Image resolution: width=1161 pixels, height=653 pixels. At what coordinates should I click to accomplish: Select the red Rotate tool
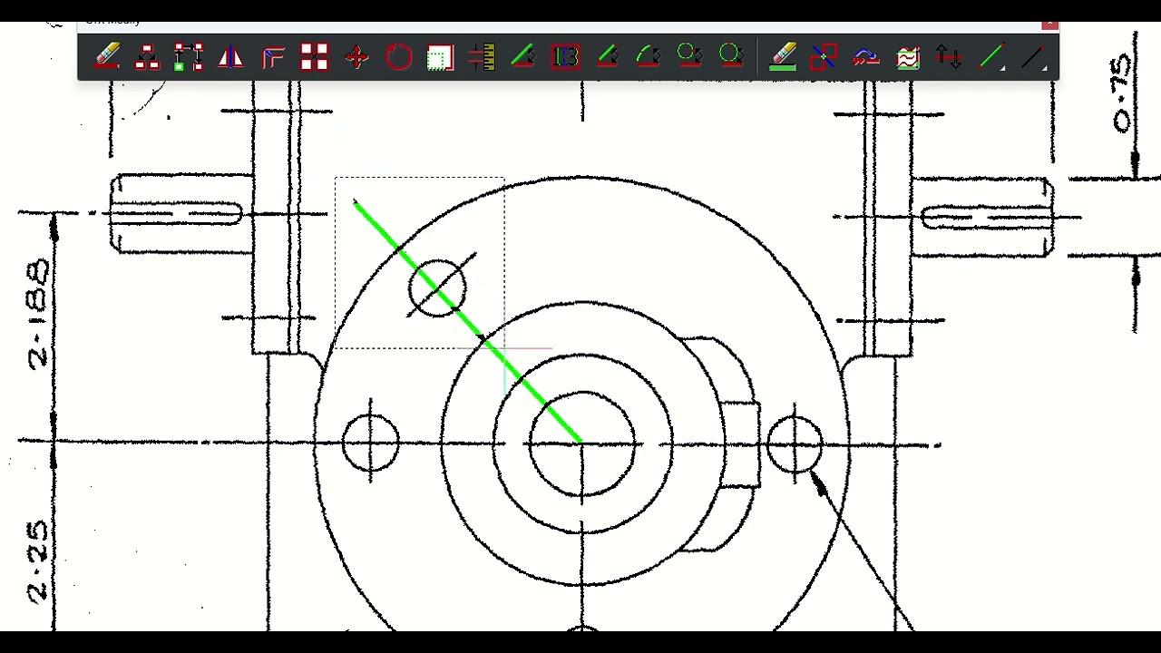pos(398,57)
